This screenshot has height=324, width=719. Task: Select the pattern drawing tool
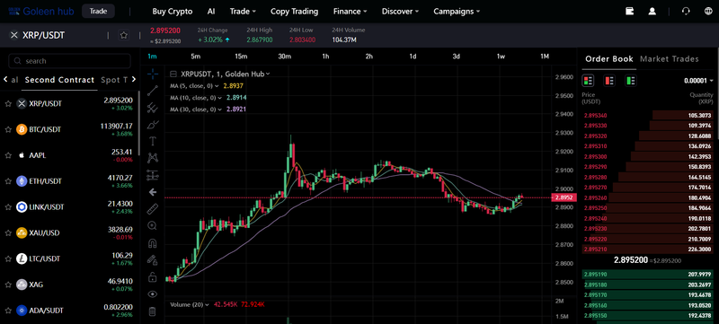[x=153, y=158]
